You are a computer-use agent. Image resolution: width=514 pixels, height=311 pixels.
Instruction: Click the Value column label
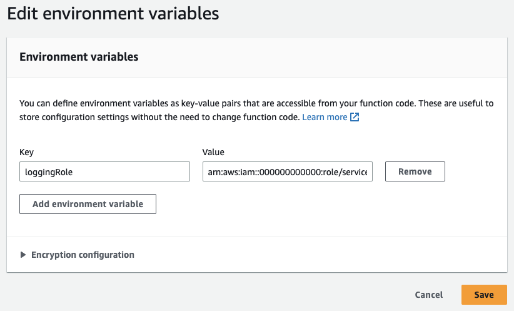[213, 152]
